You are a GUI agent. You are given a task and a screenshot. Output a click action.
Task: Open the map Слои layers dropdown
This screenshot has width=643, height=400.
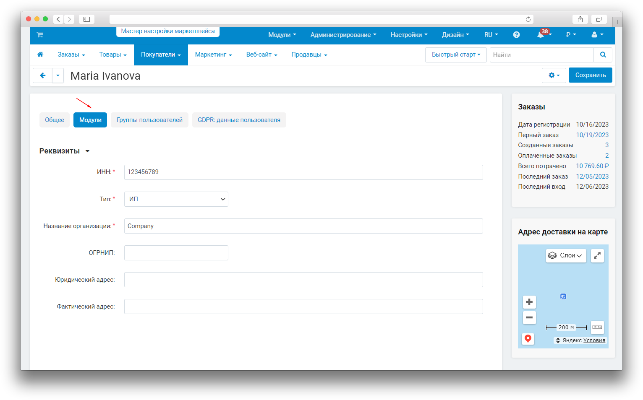coord(566,255)
